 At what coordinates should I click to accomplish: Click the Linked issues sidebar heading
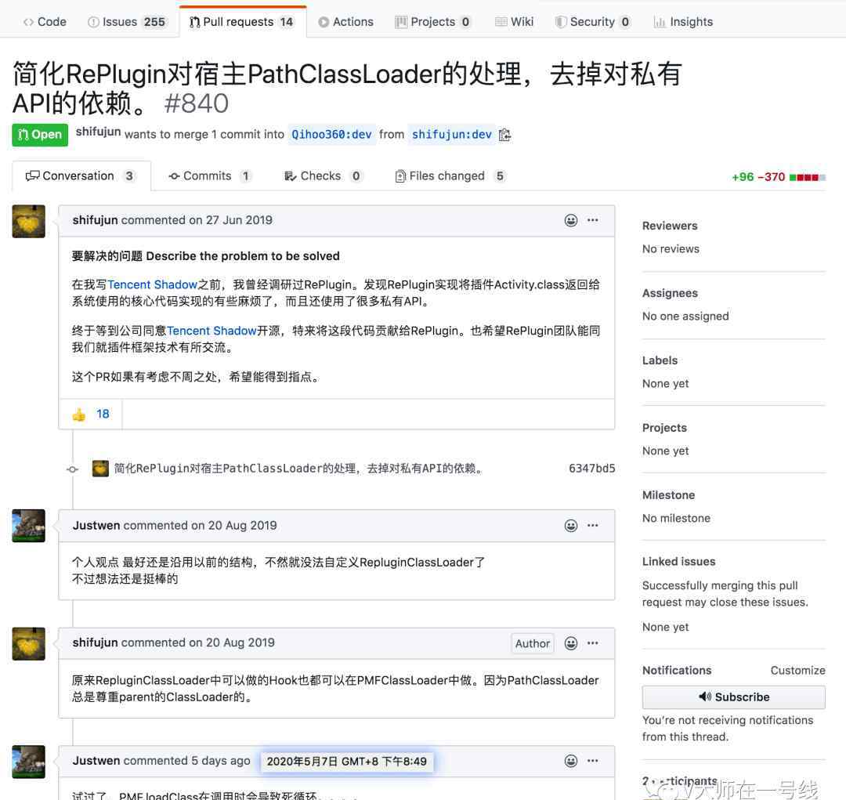click(678, 562)
